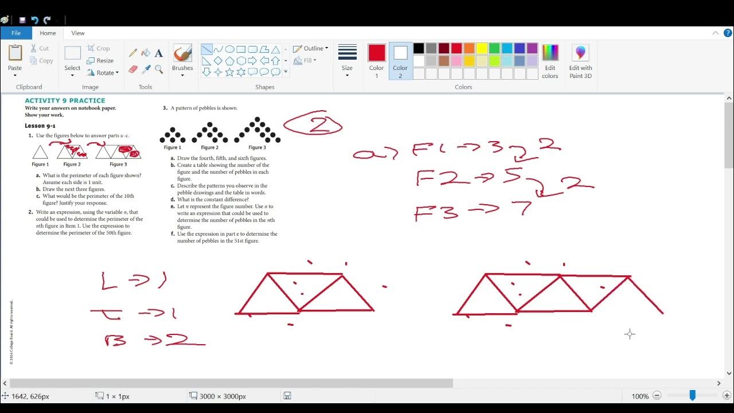Open the Brushes dropdown arrow
Viewport: 734px width, 413px height.
[x=182, y=75]
